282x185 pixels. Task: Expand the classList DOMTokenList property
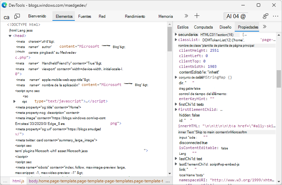(x=176, y=40)
